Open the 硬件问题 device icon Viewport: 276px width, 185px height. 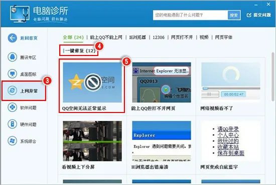tap(13, 124)
